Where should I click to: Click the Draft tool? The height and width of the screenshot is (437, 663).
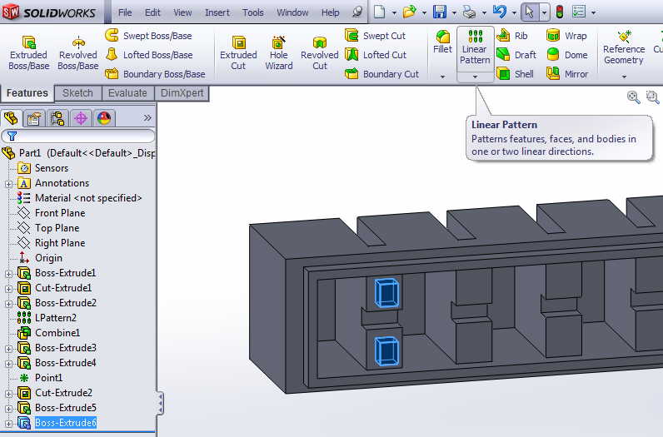pos(516,54)
